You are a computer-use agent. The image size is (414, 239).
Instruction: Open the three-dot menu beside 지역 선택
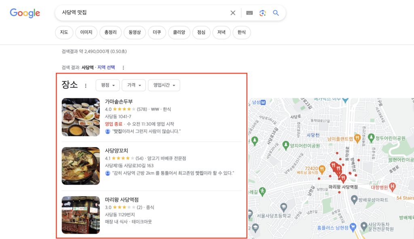click(x=123, y=68)
